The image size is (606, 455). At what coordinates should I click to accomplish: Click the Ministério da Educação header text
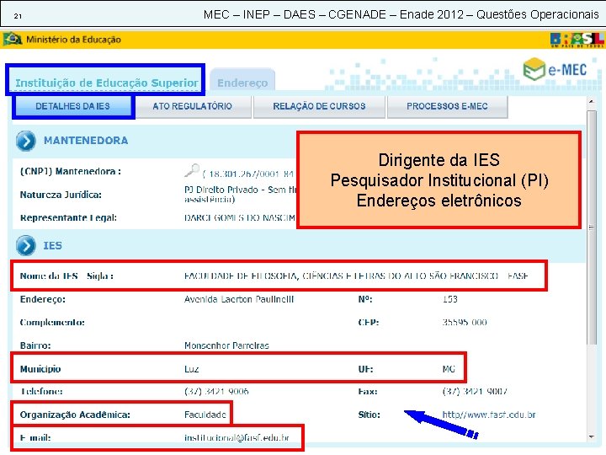coord(73,40)
